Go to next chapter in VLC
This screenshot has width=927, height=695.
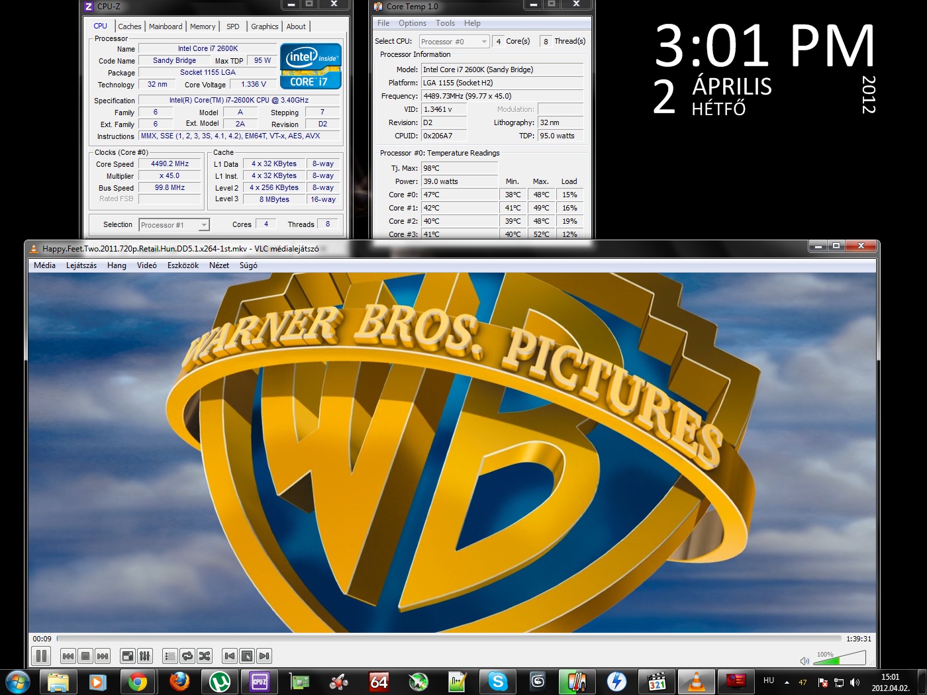click(x=264, y=656)
